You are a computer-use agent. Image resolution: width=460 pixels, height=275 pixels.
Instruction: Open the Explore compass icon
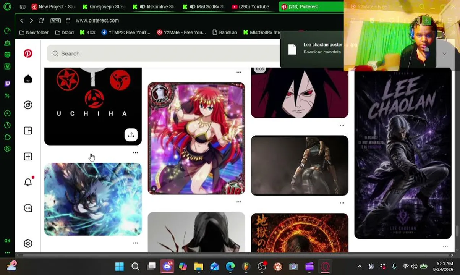tap(28, 105)
